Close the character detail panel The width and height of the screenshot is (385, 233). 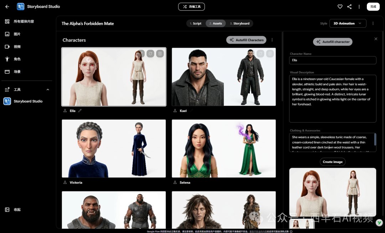[376, 39]
